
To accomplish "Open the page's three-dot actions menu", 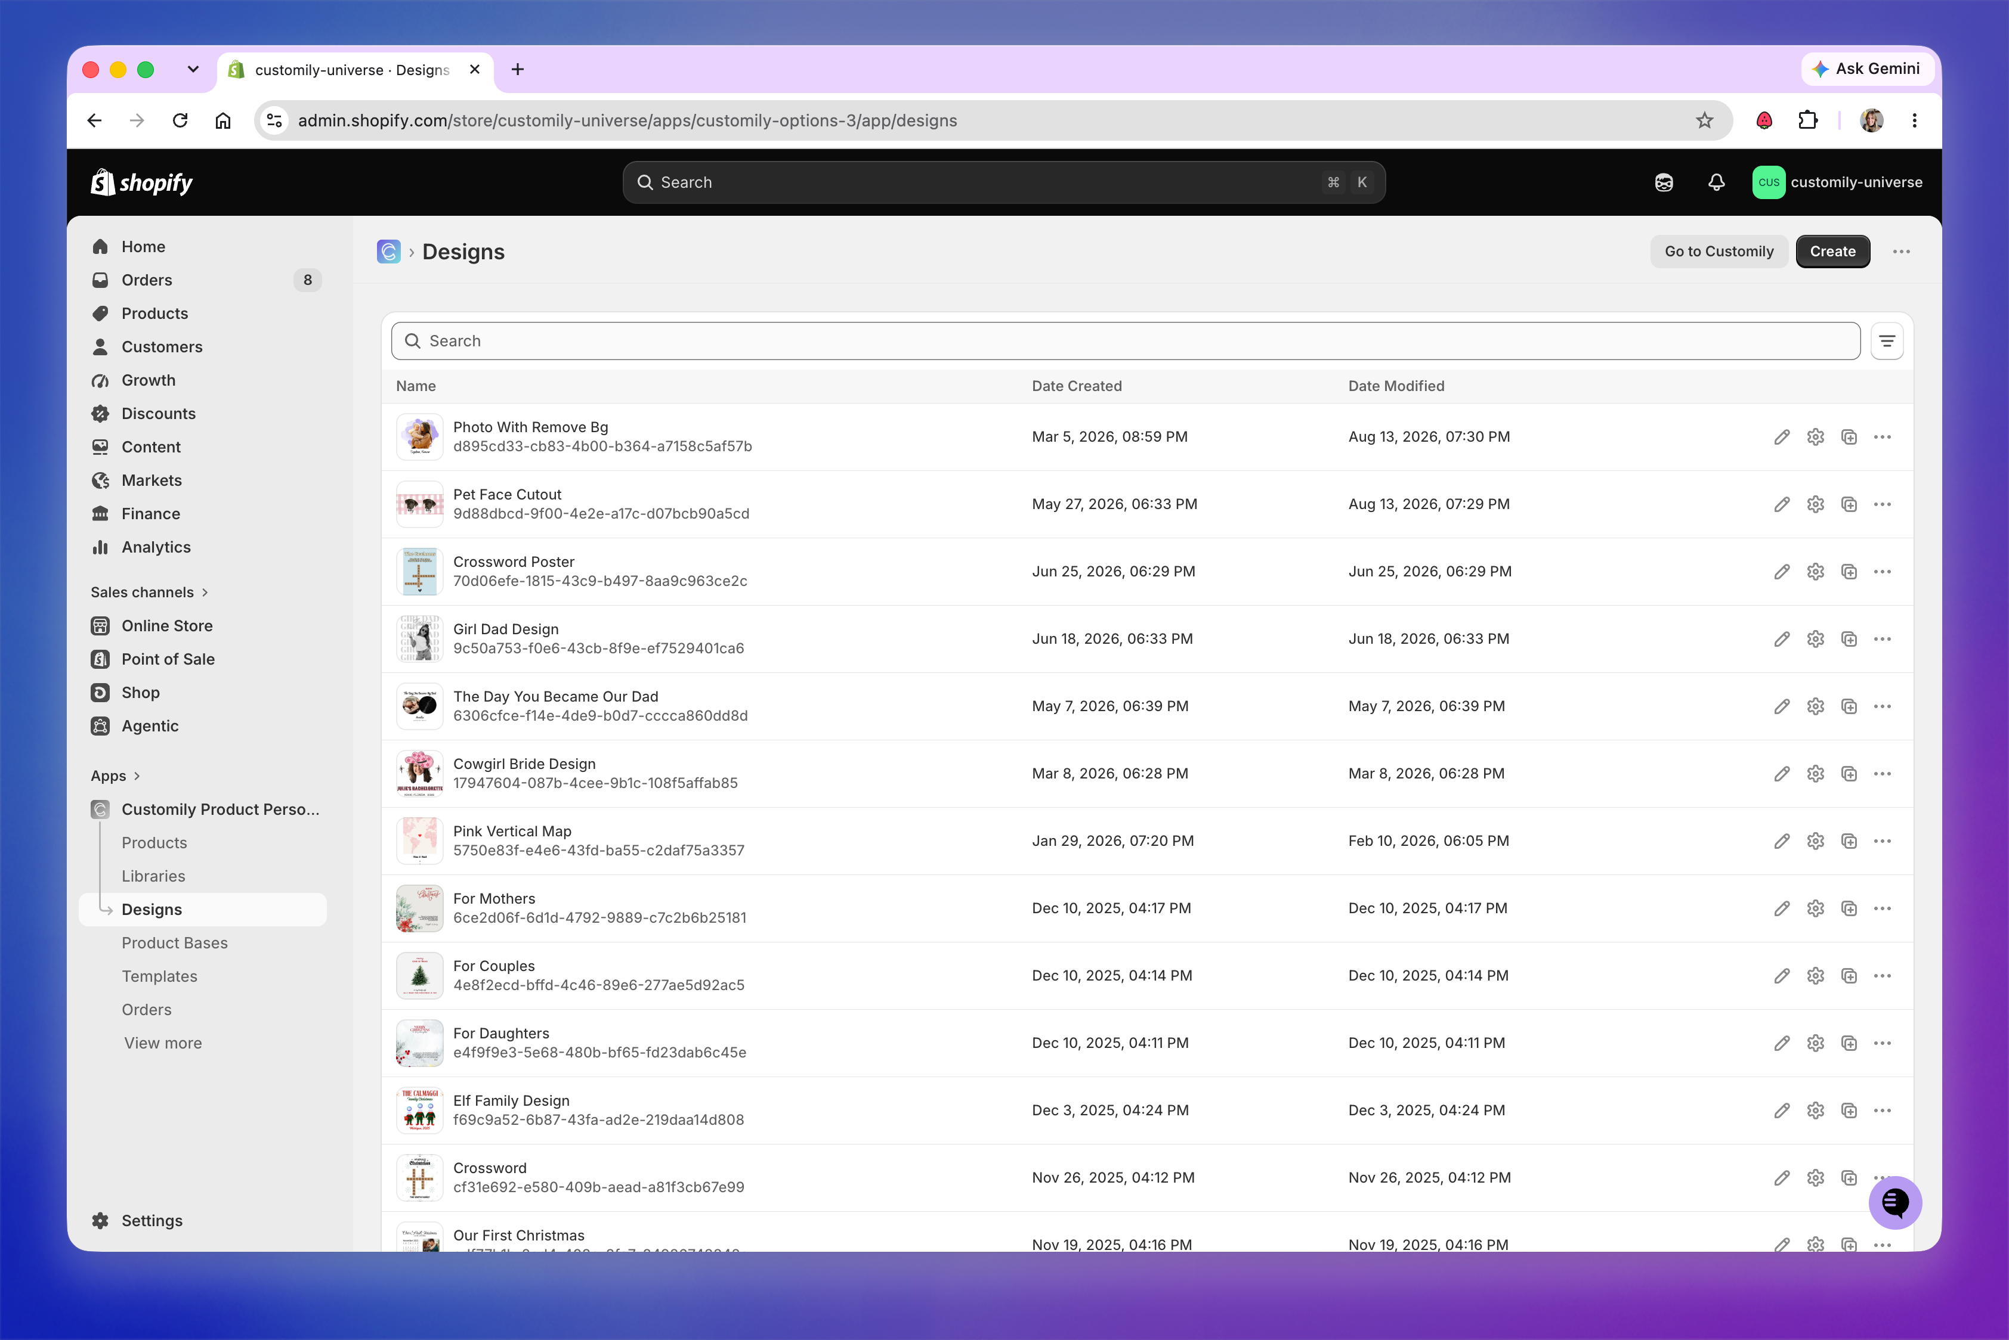I will [x=1901, y=252].
